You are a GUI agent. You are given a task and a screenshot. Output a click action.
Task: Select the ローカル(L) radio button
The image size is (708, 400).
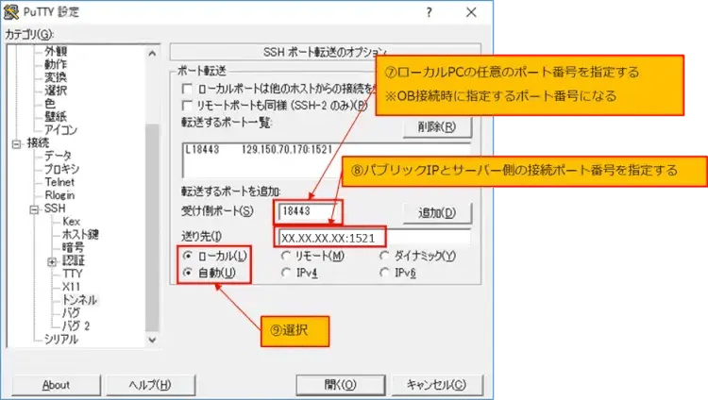[189, 256]
